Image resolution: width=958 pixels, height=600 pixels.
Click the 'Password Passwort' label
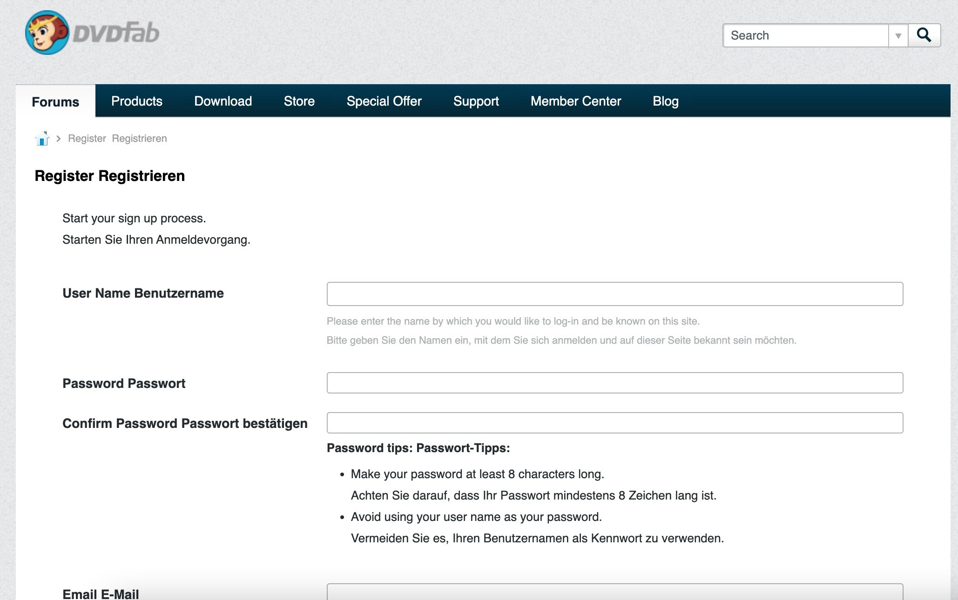pyautogui.click(x=124, y=383)
